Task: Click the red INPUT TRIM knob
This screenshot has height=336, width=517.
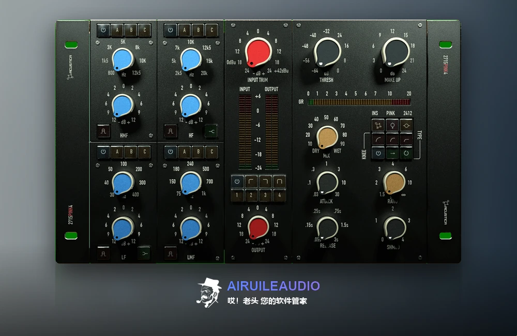Action: (x=258, y=52)
